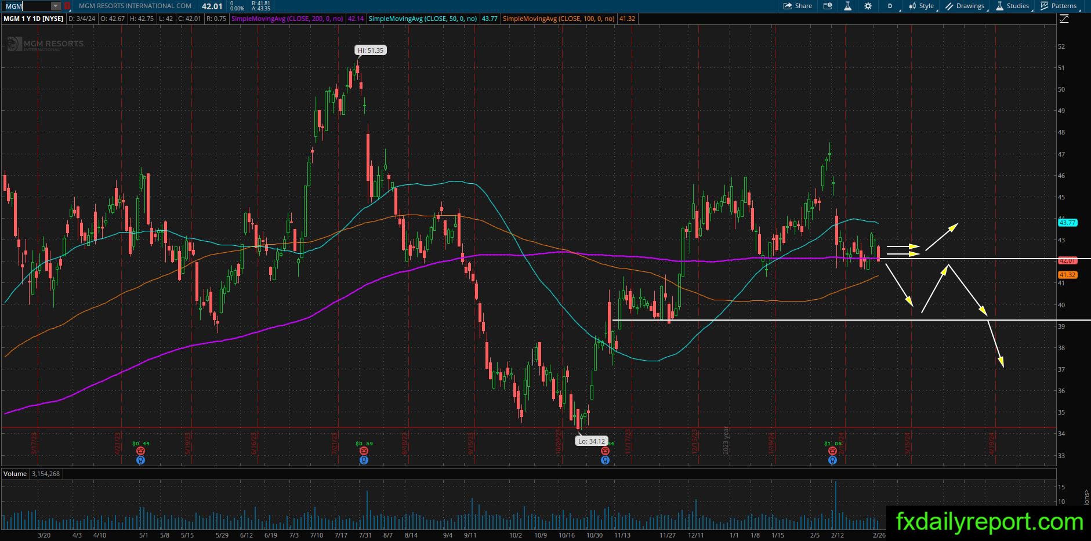Image resolution: width=1091 pixels, height=541 pixels.
Task: Click the blue lightbulb event icon below $0.44
Action: 140,460
